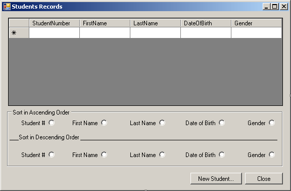Maximize the Students Records window

(x=274, y=7)
